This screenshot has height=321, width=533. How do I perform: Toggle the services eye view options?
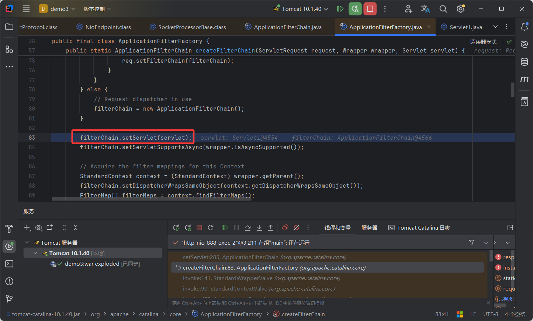point(39,228)
